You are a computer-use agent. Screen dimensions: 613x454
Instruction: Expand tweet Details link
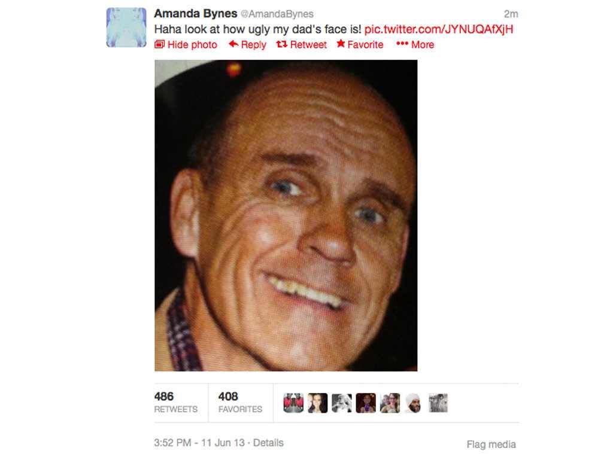pyautogui.click(x=268, y=443)
